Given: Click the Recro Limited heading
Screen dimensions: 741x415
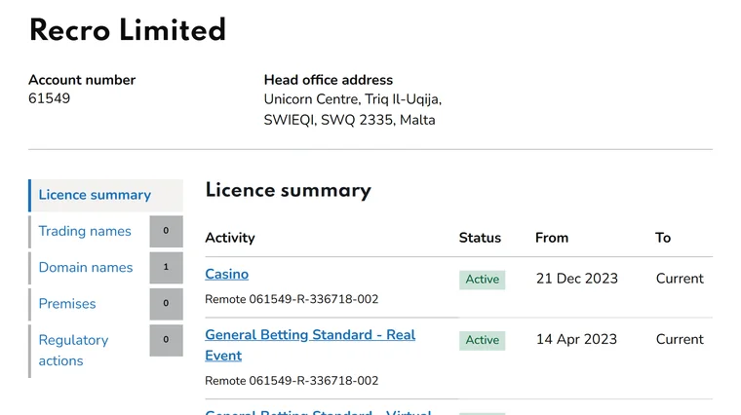Looking at the screenshot, I should click(x=128, y=30).
